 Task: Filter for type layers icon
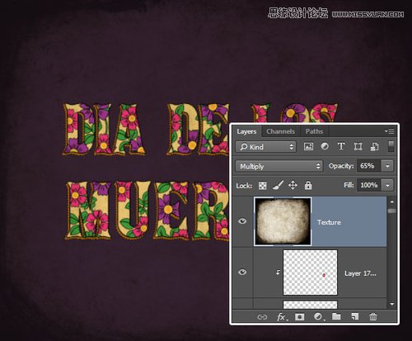pyautogui.click(x=341, y=146)
